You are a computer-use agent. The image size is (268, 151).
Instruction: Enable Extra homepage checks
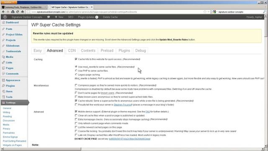pos(76,119)
